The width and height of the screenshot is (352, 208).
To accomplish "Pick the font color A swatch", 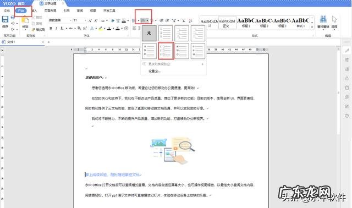I will (109, 28).
